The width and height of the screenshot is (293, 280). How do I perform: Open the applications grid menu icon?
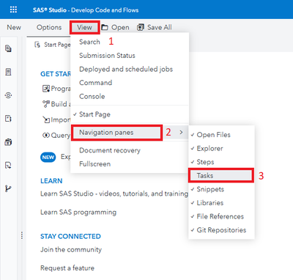point(13,10)
